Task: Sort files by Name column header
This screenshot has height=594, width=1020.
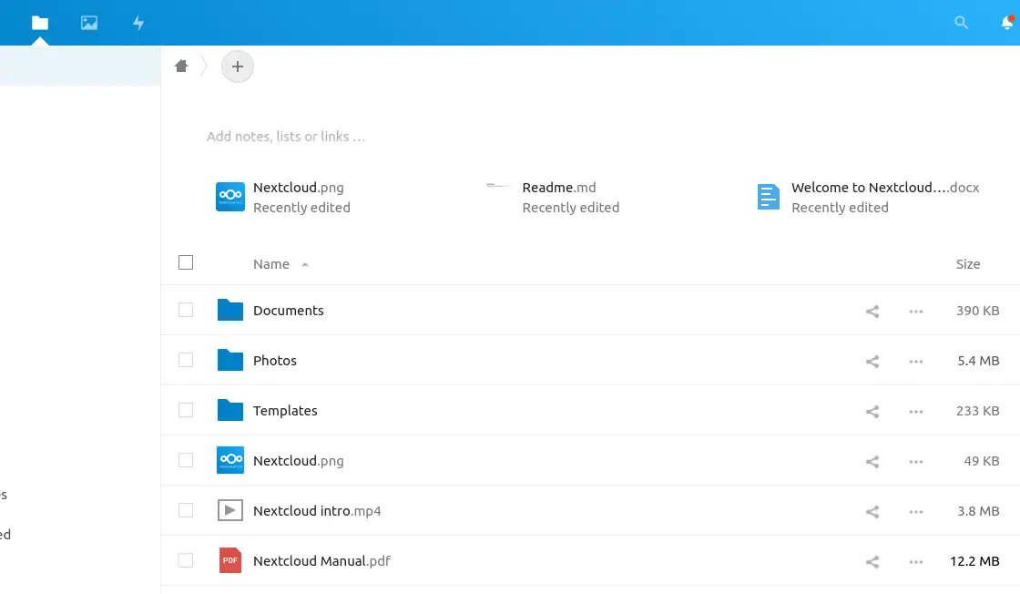Action: pyautogui.click(x=271, y=264)
